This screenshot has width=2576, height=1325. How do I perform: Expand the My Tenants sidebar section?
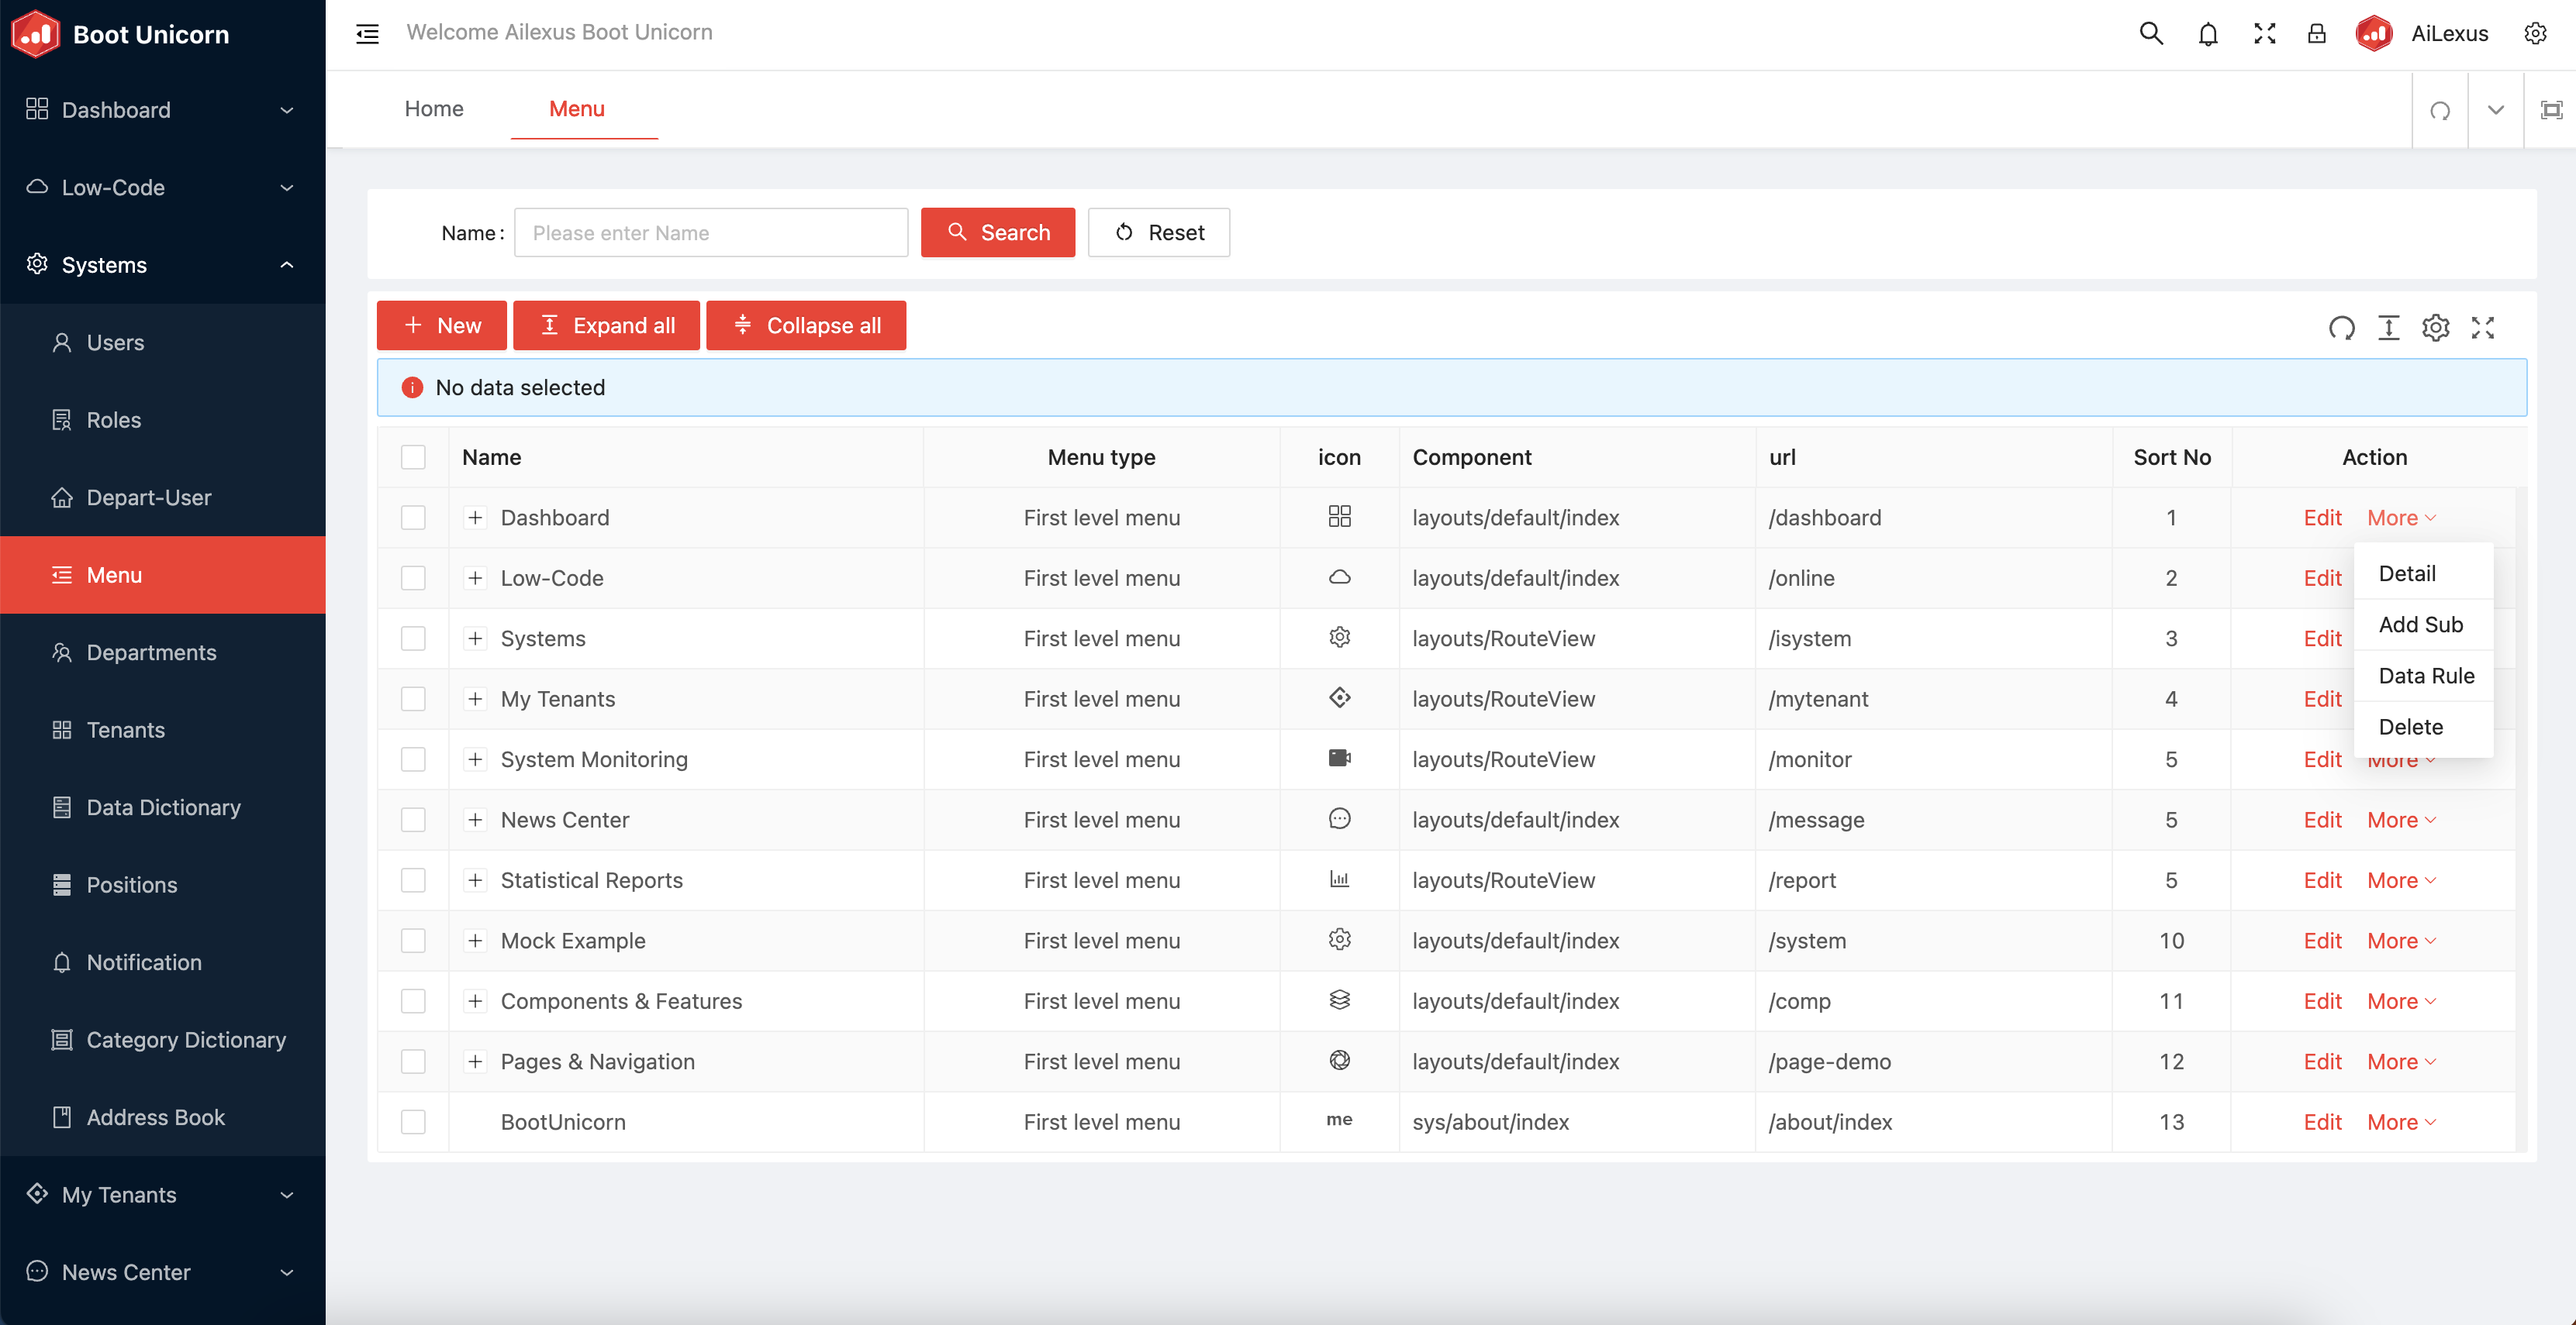[162, 1195]
